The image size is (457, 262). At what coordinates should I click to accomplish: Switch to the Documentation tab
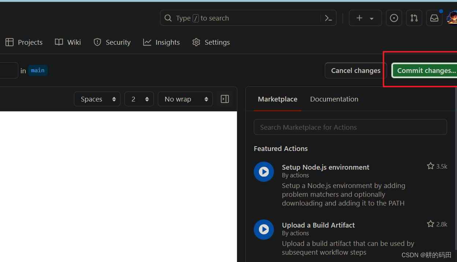[334, 99]
